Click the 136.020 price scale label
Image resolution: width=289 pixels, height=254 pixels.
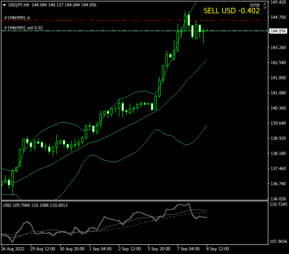tap(278, 199)
